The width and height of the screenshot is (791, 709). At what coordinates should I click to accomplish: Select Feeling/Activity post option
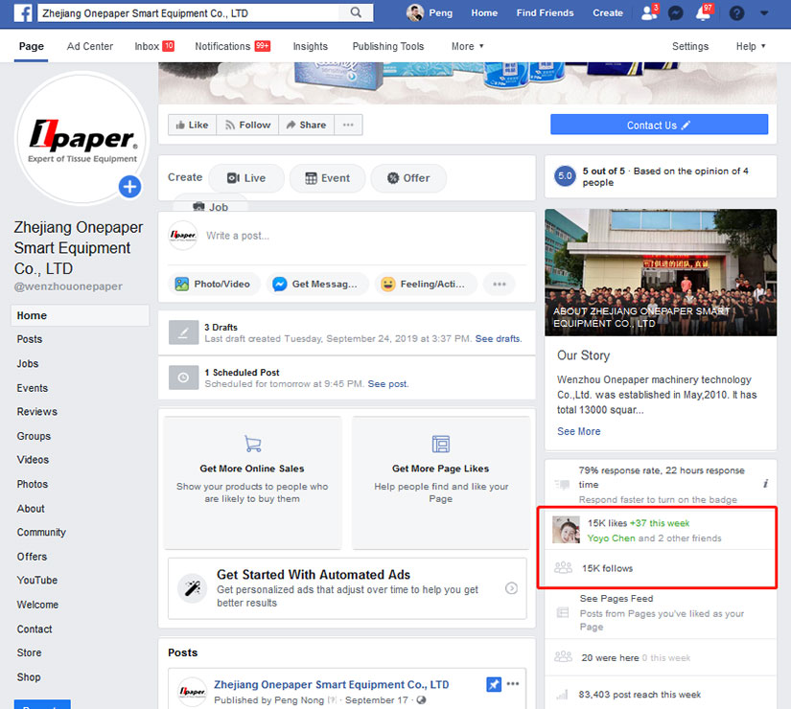coord(426,284)
